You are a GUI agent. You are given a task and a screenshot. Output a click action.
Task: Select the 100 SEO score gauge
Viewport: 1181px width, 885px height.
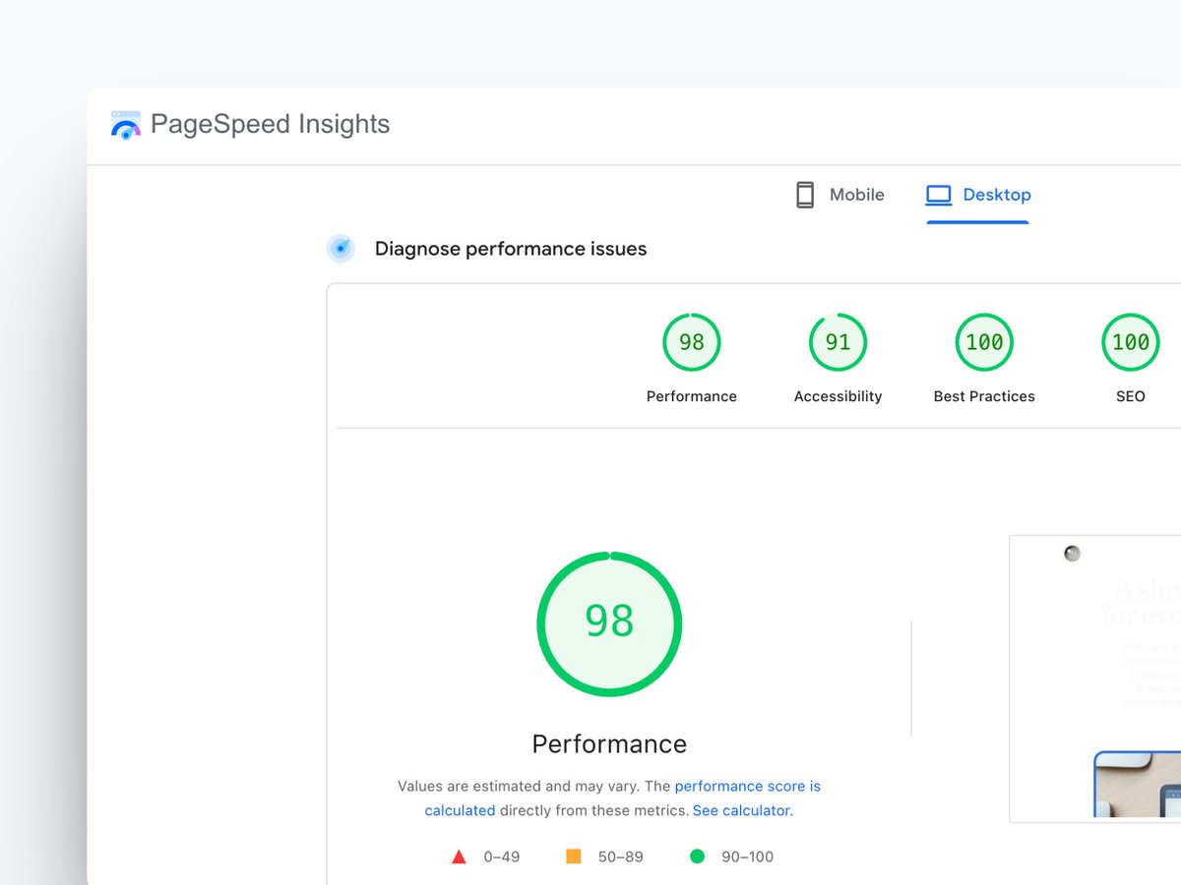1131,342
